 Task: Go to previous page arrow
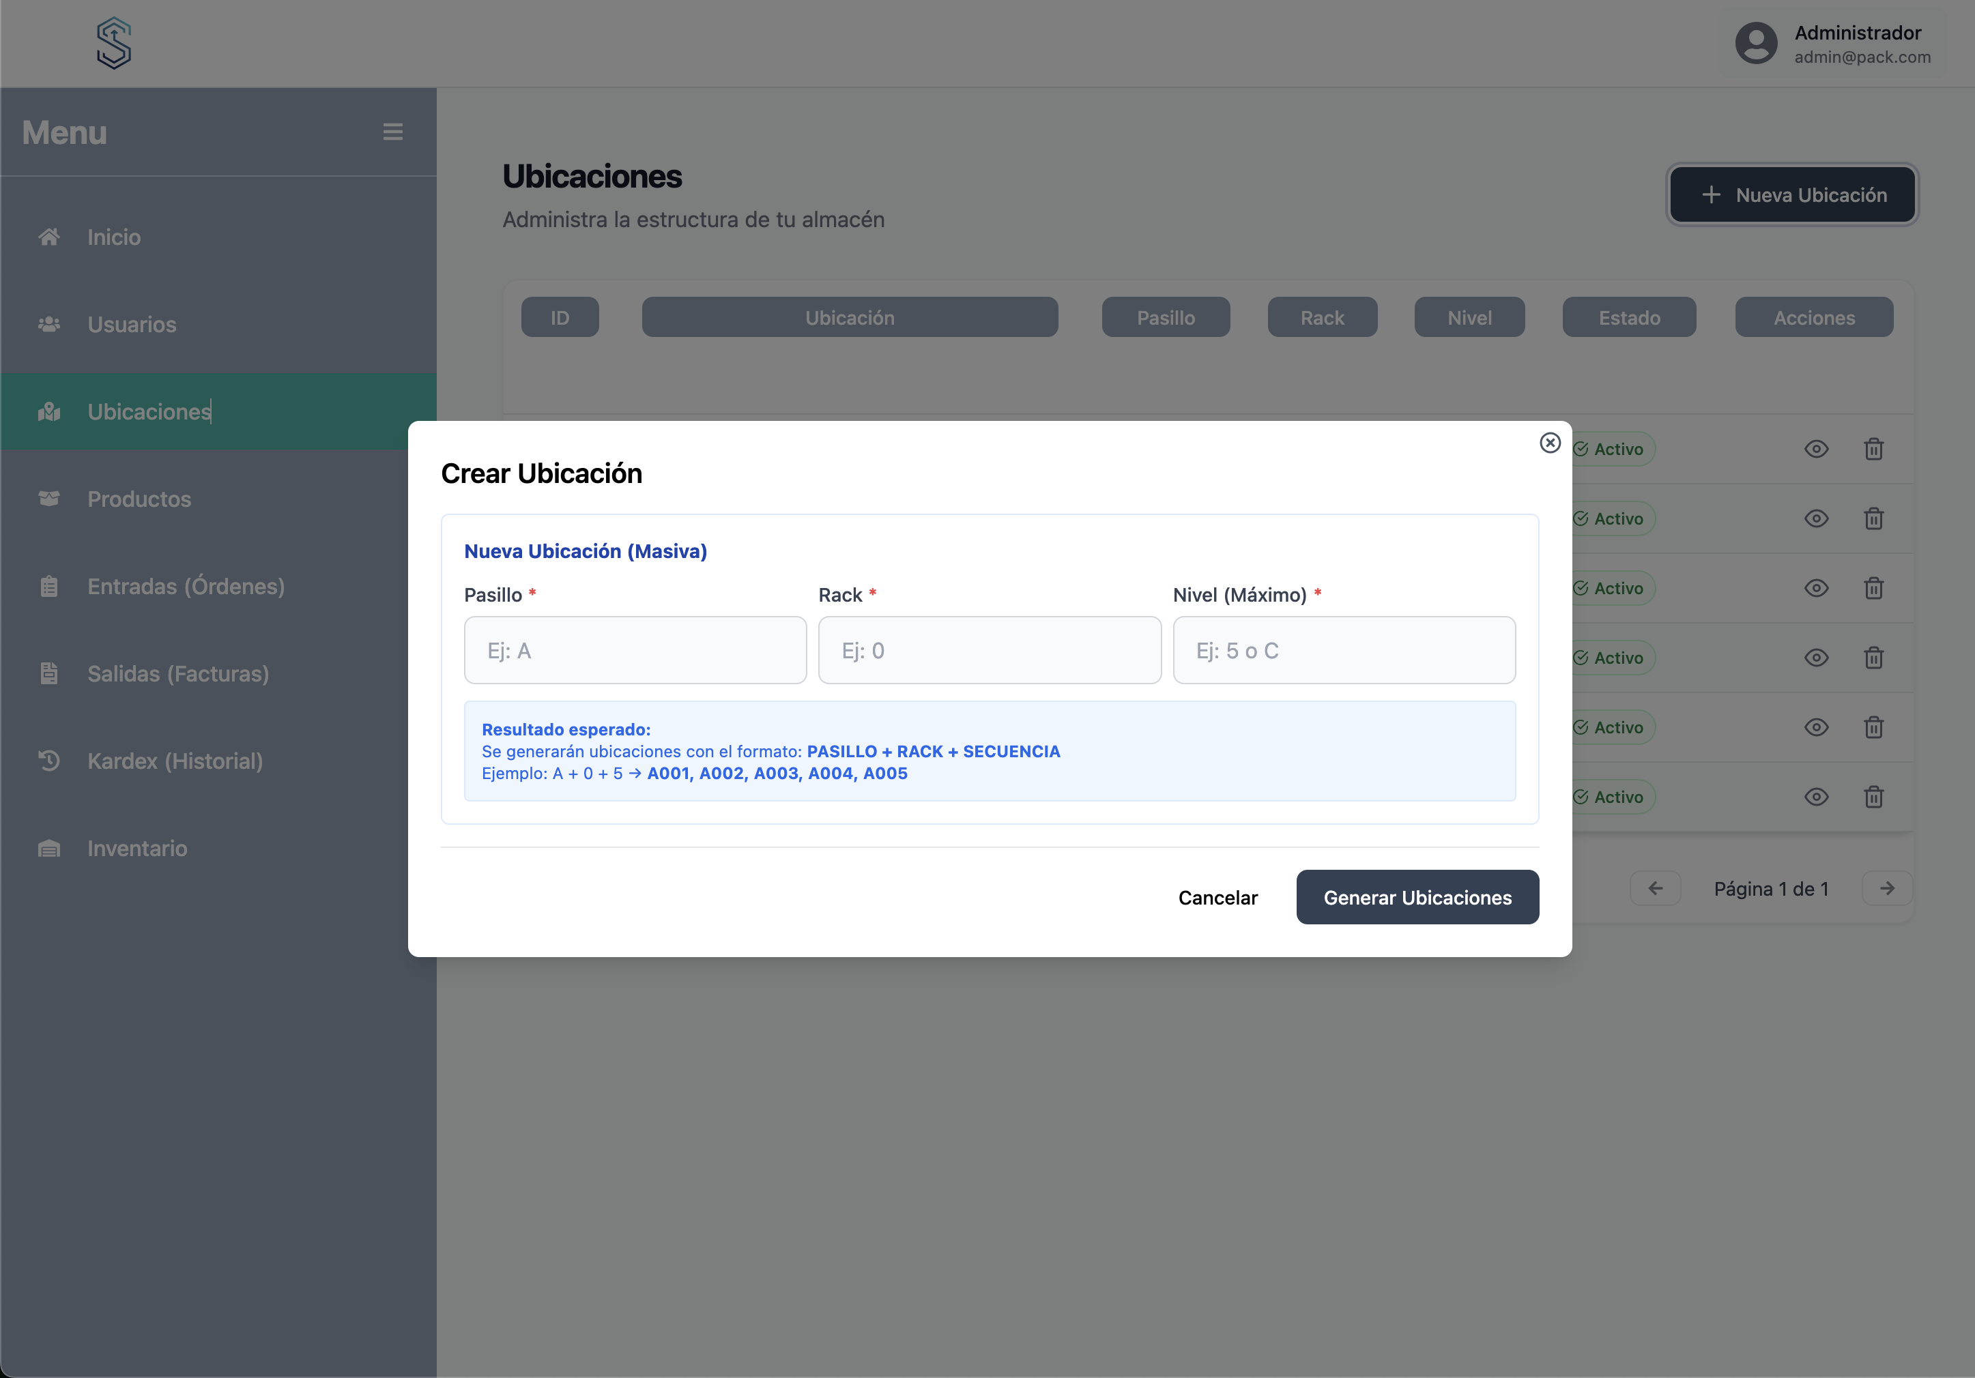click(1655, 888)
